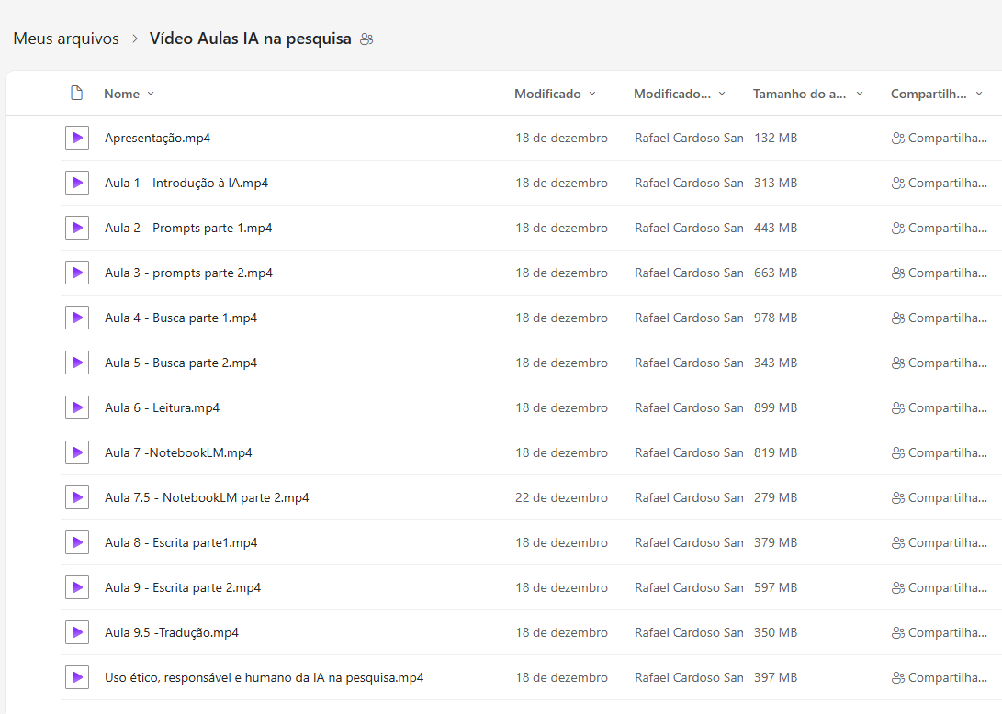1002x714 pixels.
Task: Open Aula 9 - Escrita parte 2.mp4
Action: coord(183,587)
